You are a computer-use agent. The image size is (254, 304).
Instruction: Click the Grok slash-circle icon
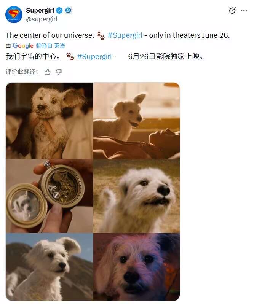pos(232,11)
